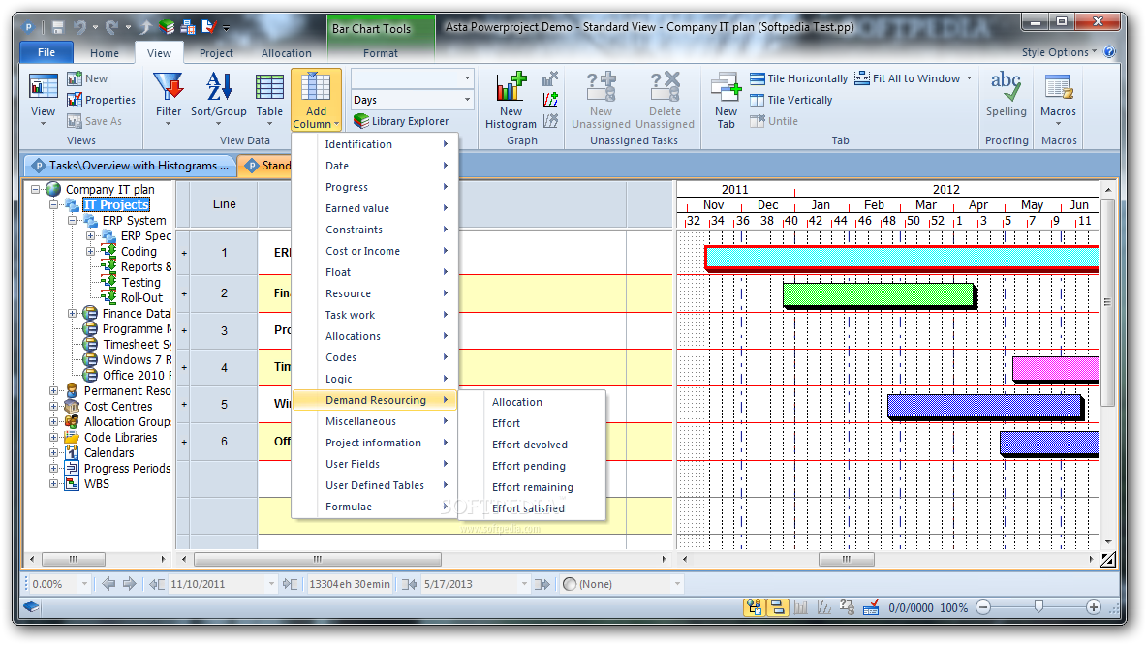Viewport: 1147px width, 645px height.
Task: Click the 0.00% progress field
Action: coord(57,584)
